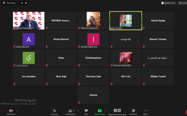Select Maysoun Qawasmi's video tile

pos(93,21)
